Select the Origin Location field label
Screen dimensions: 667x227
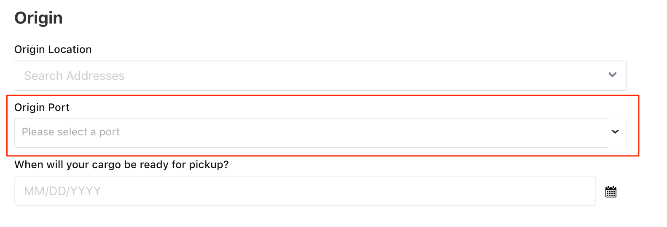tap(53, 50)
